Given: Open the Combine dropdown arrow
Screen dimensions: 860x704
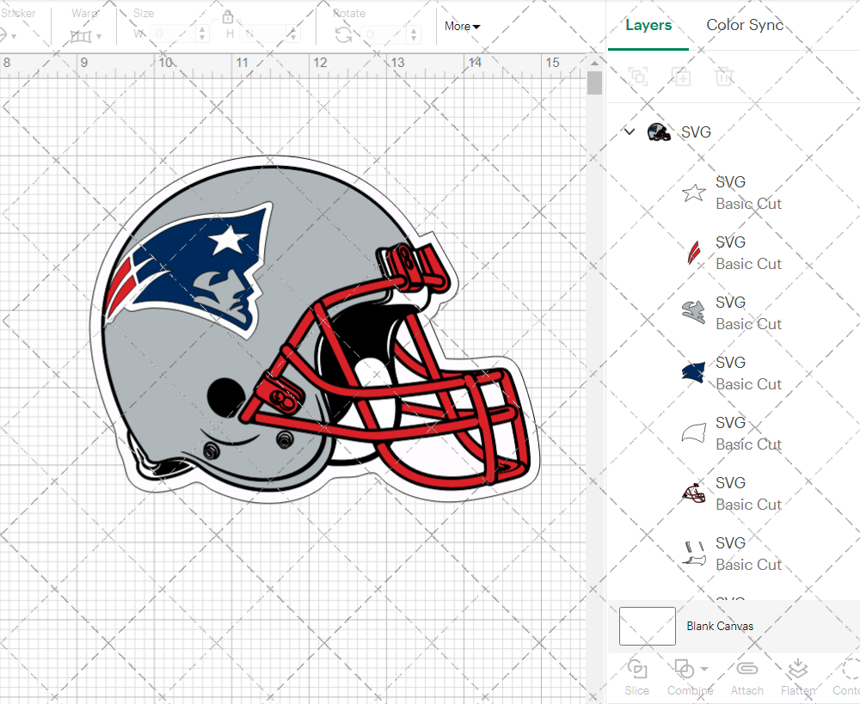Looking at the screenshot, I should (x=704, y=669).
